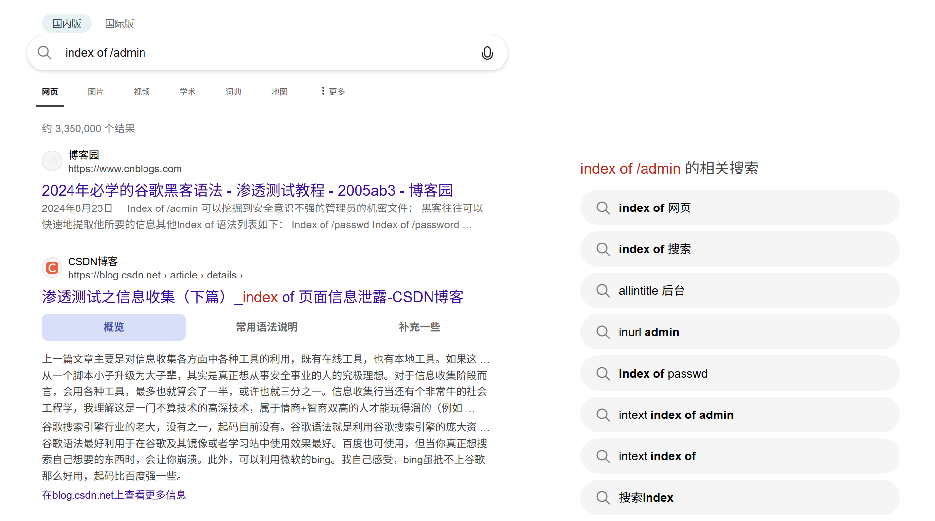Viewport: 935px width, 521px height.
Task: Open the 视频 results tab
Action: tap(142, 92)
